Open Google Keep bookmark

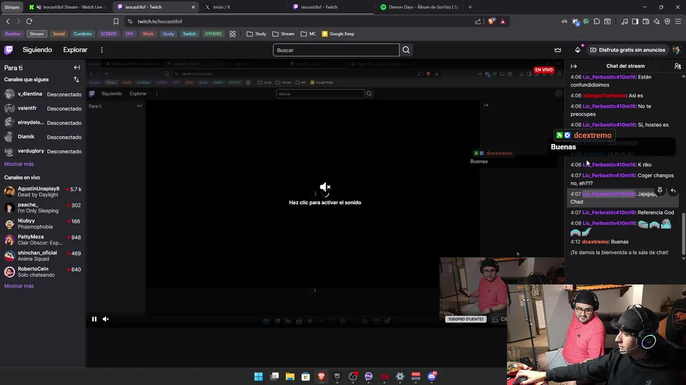(x=338, y=34)
